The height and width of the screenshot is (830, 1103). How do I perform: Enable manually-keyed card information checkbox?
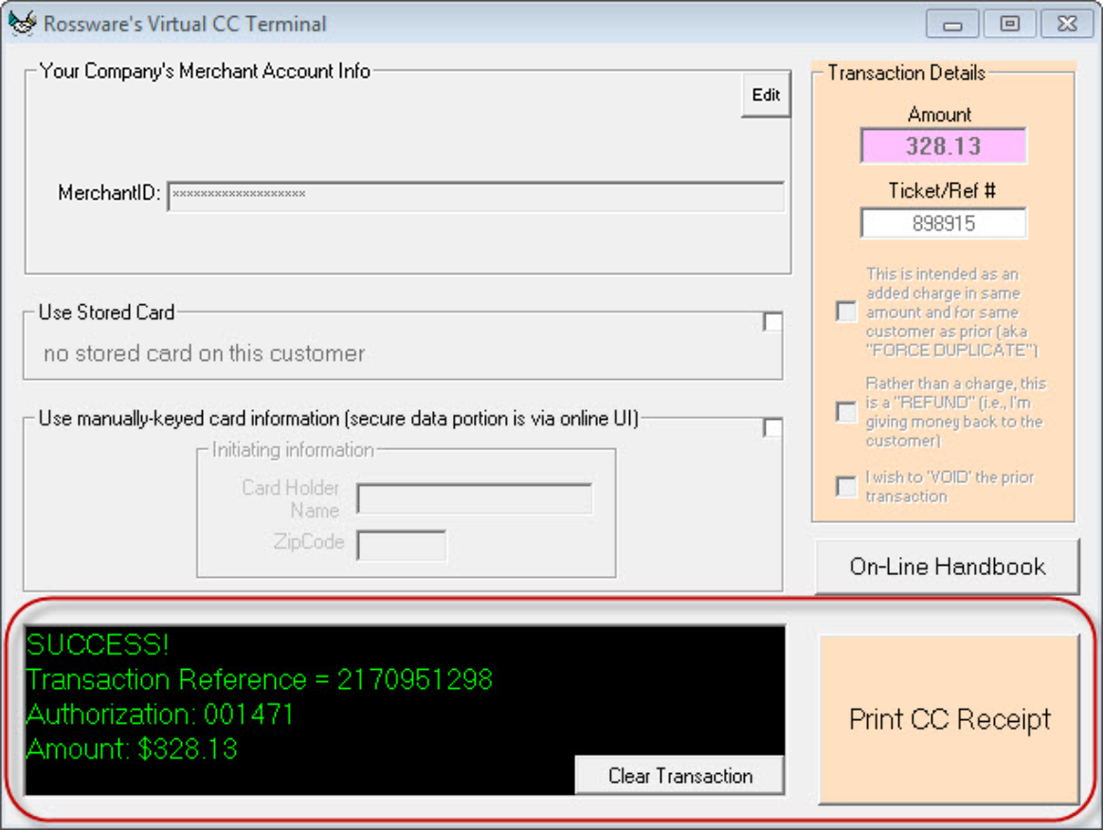[772, 427]
